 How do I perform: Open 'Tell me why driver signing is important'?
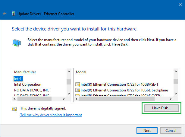pos(51,115)
